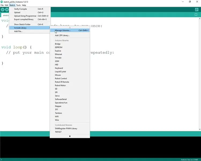Choose Export compiled Binary
Image resolution: width=201 pixels, height=161 pixels.
coord(30,19)
